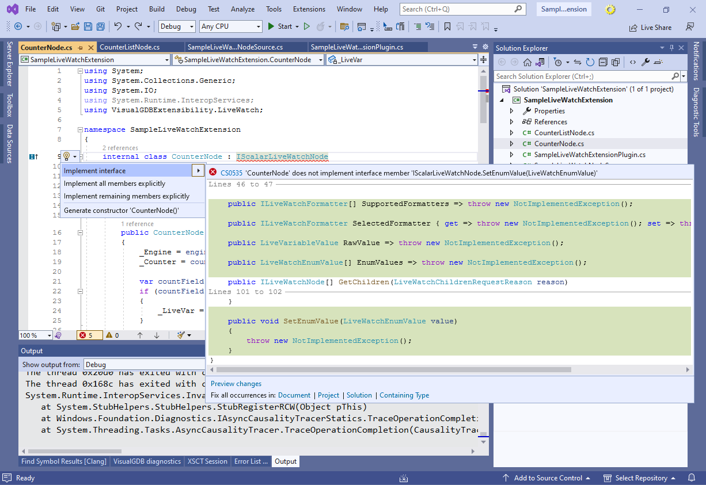
Task: Click the notifications bell in status bar
Action: tap(692, 478)
